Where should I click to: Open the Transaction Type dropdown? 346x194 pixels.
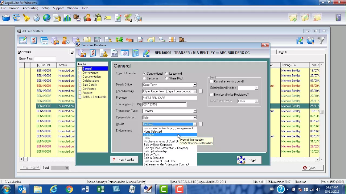pos(195,111)
